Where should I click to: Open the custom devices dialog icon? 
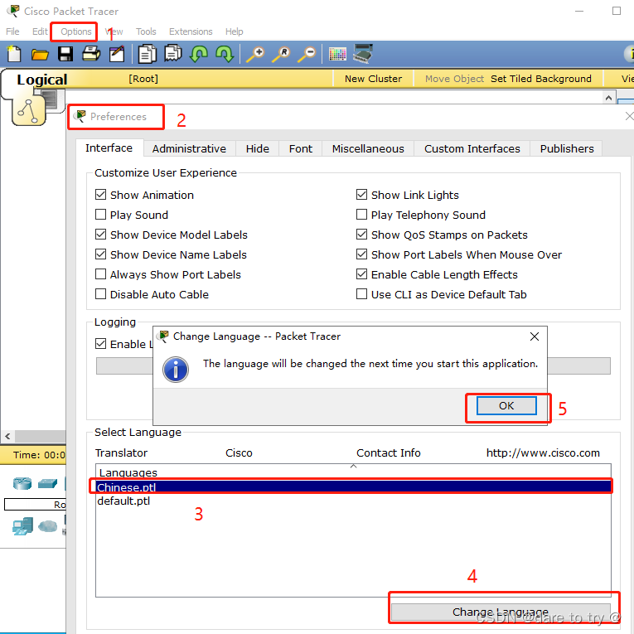(363, 53)
